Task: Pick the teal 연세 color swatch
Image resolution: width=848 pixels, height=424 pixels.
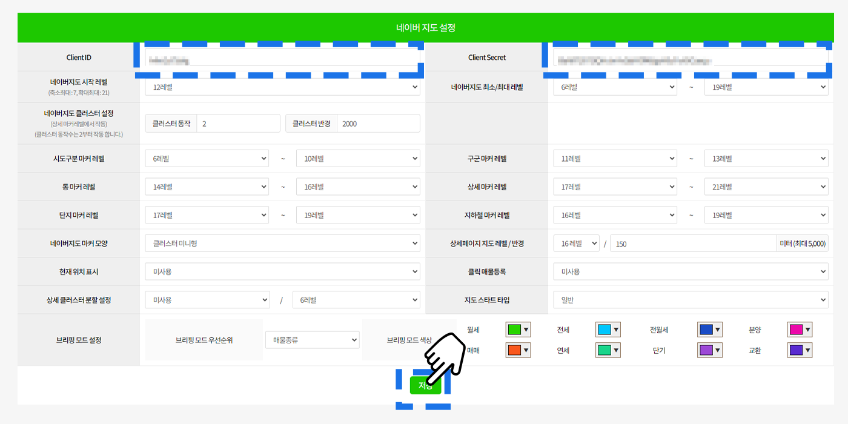Action: pyautogui.click(x=608, y=350)
